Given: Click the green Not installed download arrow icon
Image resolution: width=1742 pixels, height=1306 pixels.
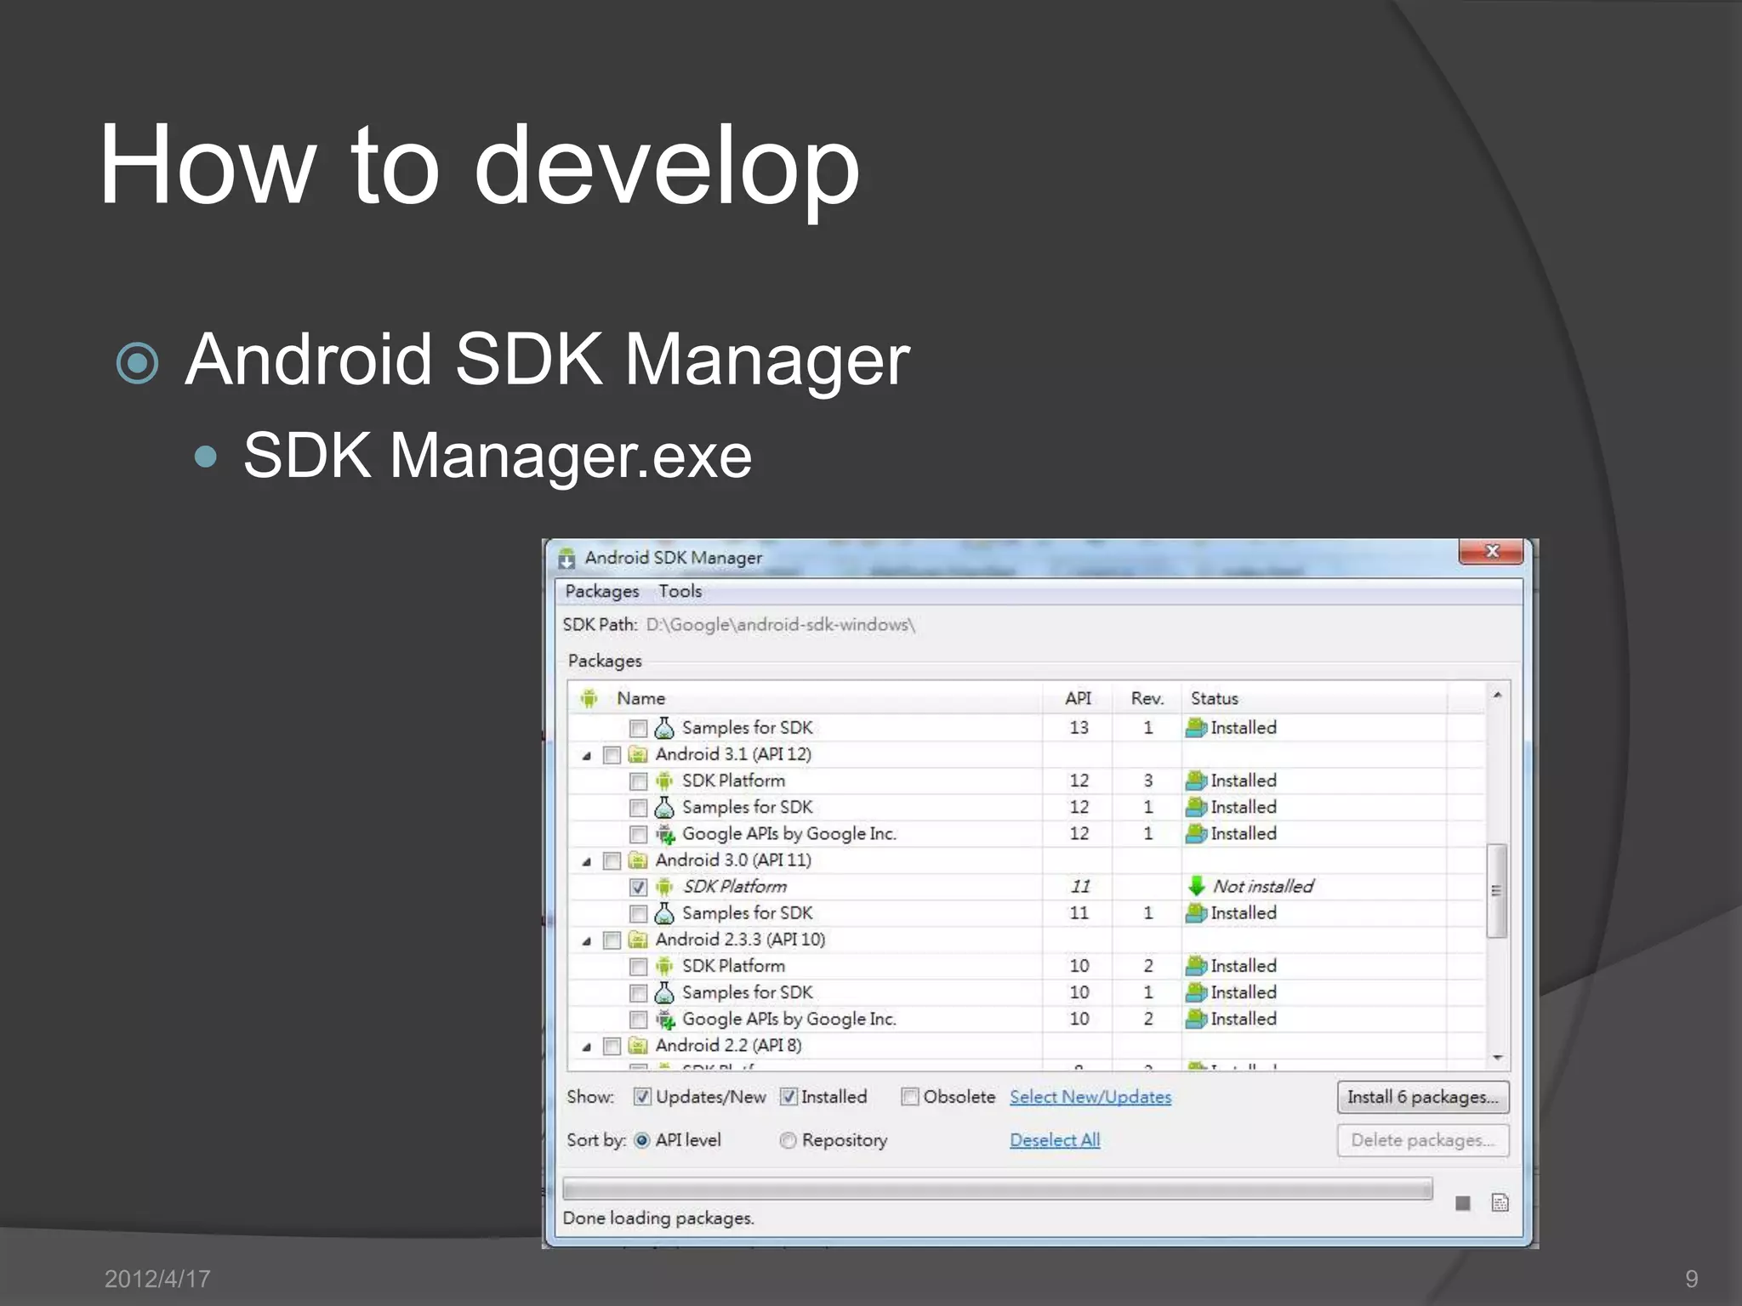Looking at the screenshot, I should (1197, 886).
